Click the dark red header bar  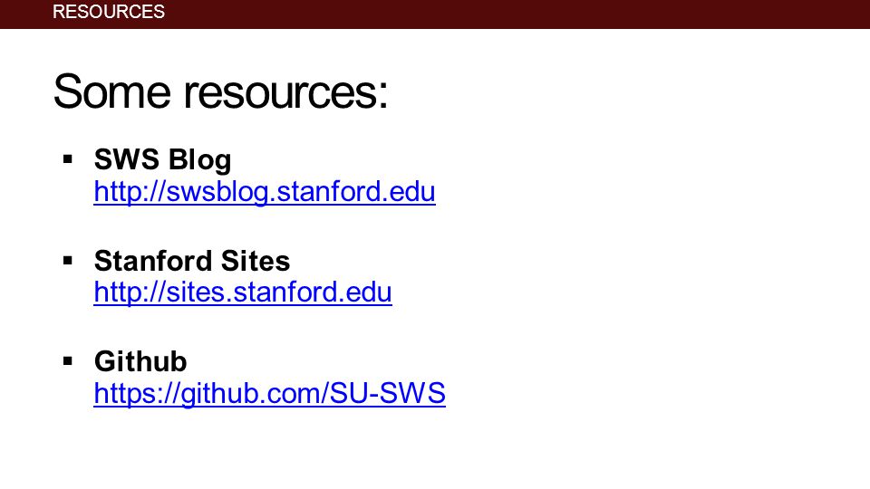[x=435, y=14]
